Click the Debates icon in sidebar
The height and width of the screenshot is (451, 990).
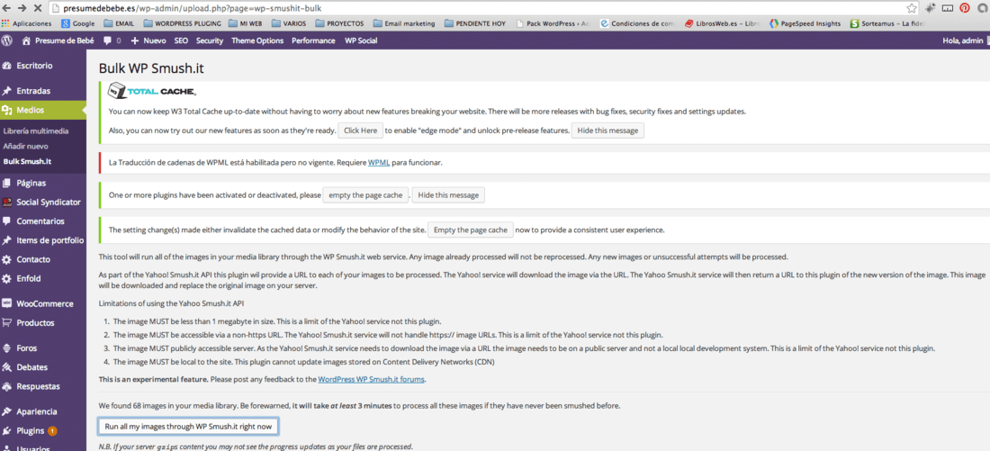pos(7,367)
